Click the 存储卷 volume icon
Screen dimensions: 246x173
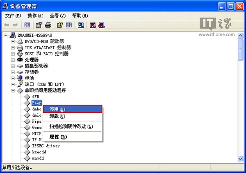[x=20, y=72]
